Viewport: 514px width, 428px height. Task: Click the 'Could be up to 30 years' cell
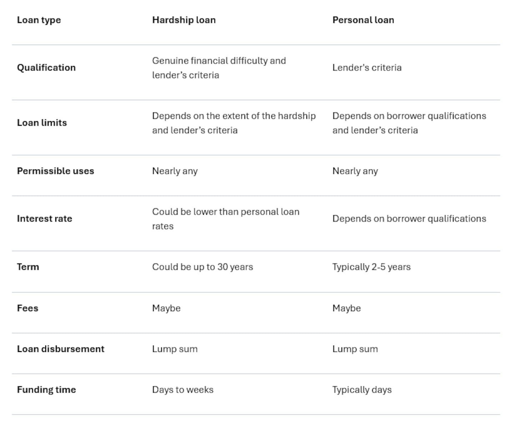(x=202, y=267)
